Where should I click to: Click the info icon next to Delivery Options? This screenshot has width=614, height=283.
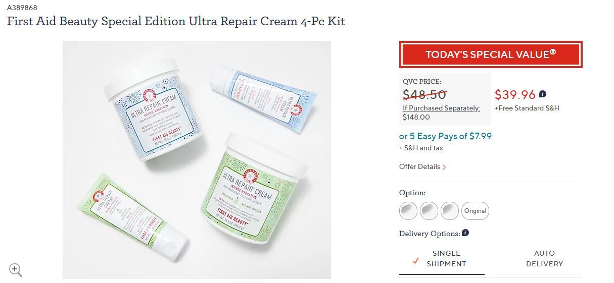pos(465,233)
